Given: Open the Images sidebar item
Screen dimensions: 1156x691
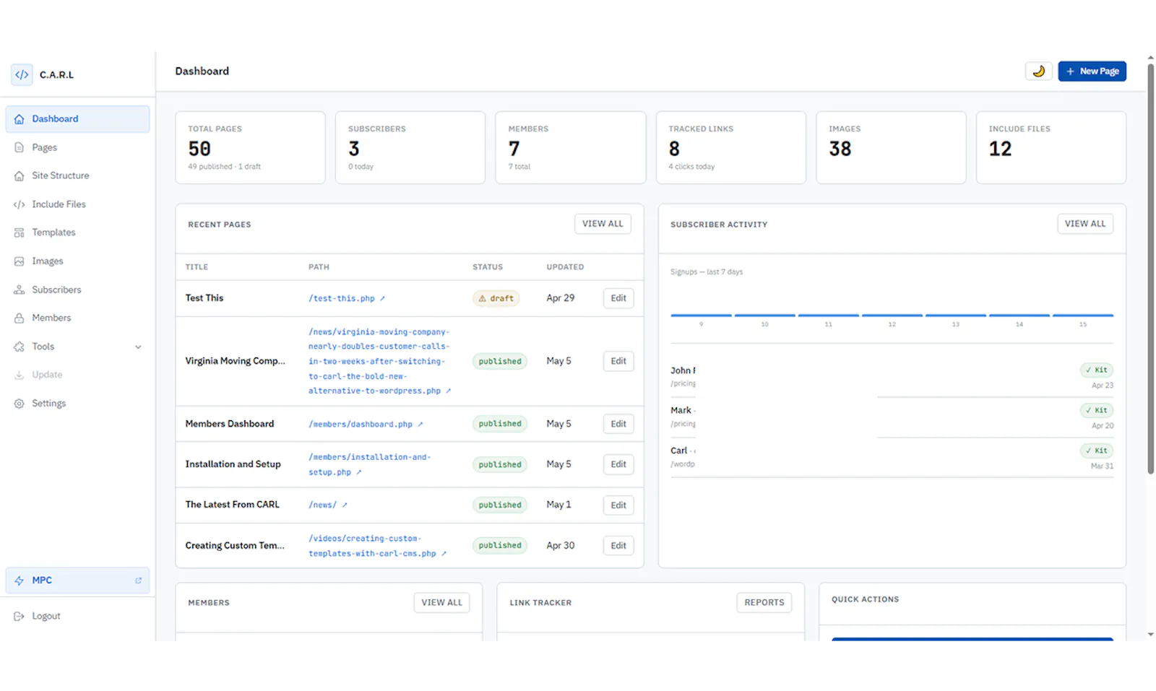Looking at the screenshot, I should click(x=77, y=261).
